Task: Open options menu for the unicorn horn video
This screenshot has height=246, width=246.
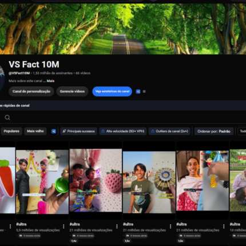Action: (224, 226)
